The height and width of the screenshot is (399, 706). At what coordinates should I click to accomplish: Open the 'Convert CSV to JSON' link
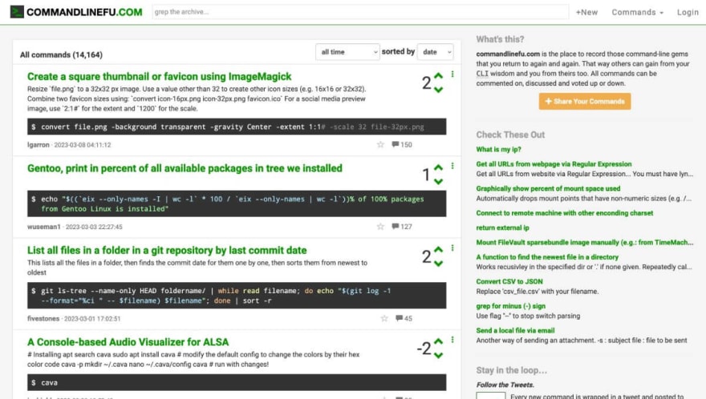pyautogui.click(x=509, y=281)
